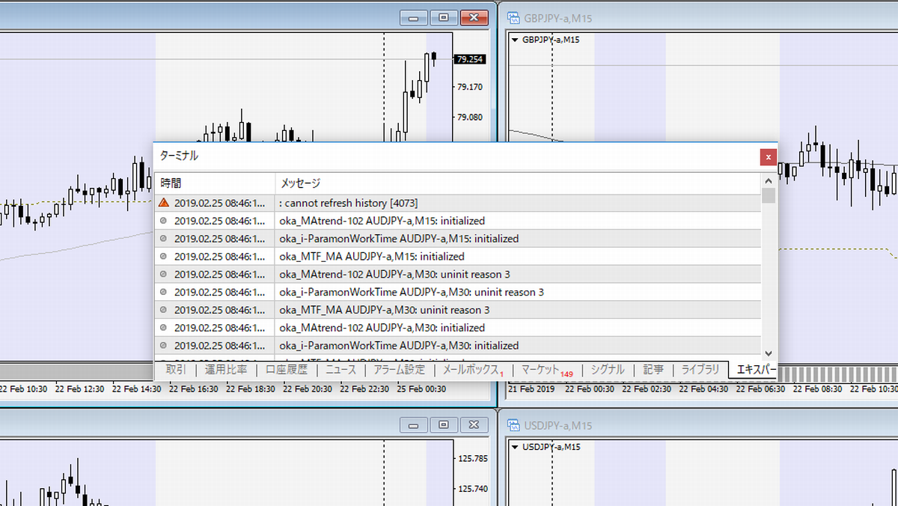Image resolution: width=898 pixels, height=506 pixels.
Task: Expand the GBPJPY-a,M15 chart triangle menu
Action: [515, 40]
